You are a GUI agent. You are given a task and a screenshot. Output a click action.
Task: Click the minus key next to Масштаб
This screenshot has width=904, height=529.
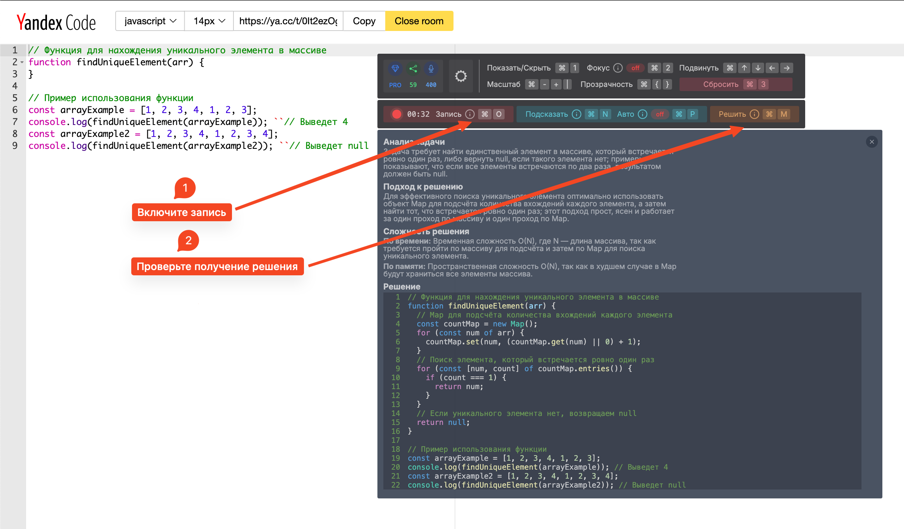click(x=544, y=84)
